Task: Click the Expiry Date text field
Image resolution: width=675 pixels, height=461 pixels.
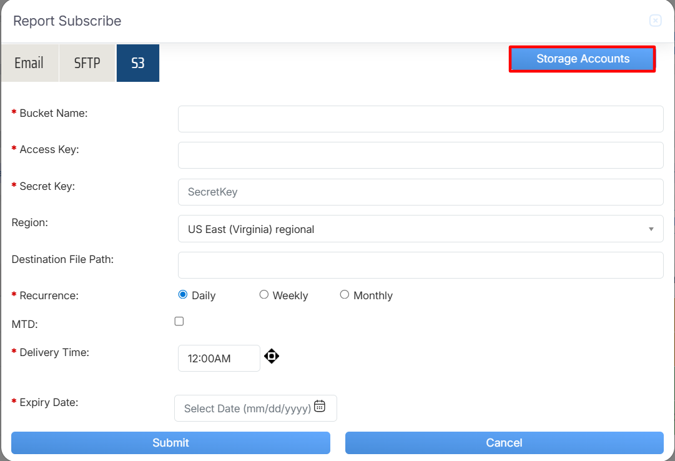Action: (x=247, y=409)
